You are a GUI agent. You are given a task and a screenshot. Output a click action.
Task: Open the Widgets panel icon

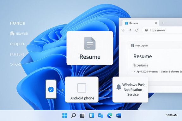[x=92, y=115]
